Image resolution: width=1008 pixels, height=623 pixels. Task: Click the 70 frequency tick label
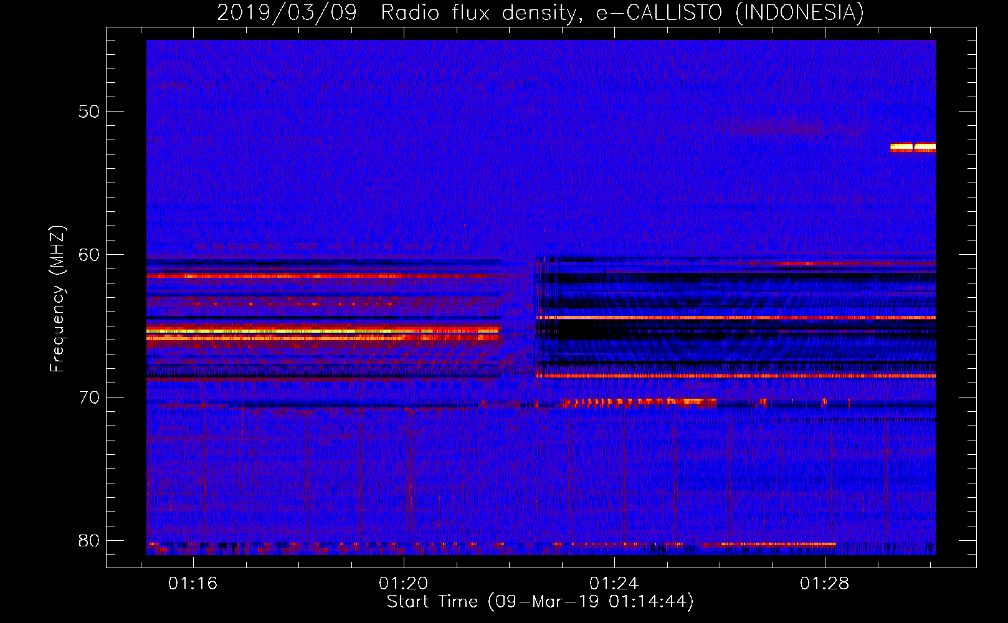pos(89,397)
